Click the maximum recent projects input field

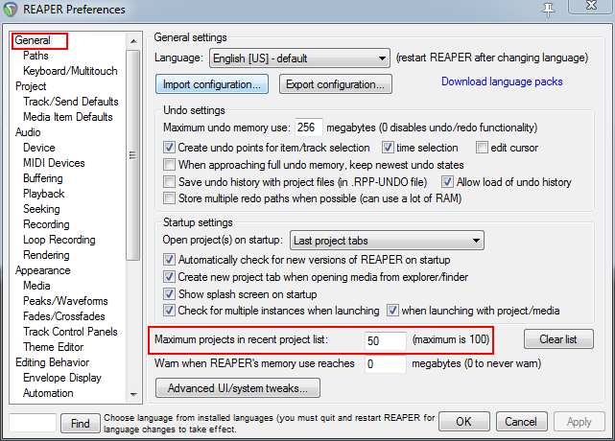coord(385,340)
